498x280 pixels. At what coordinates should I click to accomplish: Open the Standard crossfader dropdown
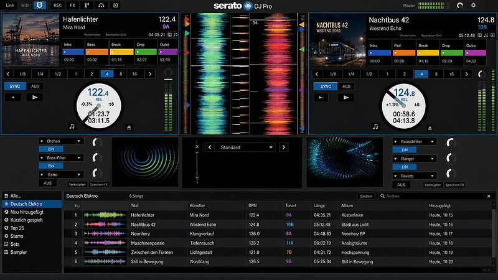click(x=245, y=147)
